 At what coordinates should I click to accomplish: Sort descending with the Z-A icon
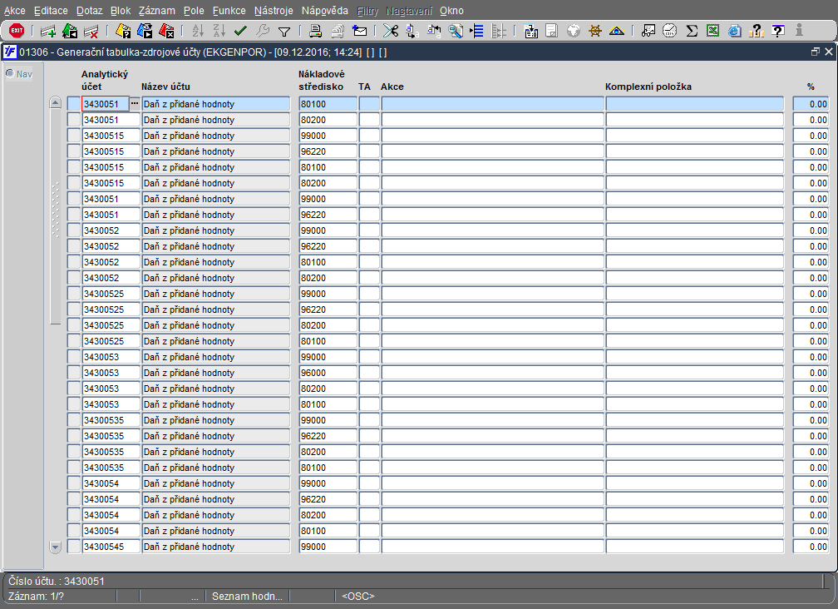(219, 31)
